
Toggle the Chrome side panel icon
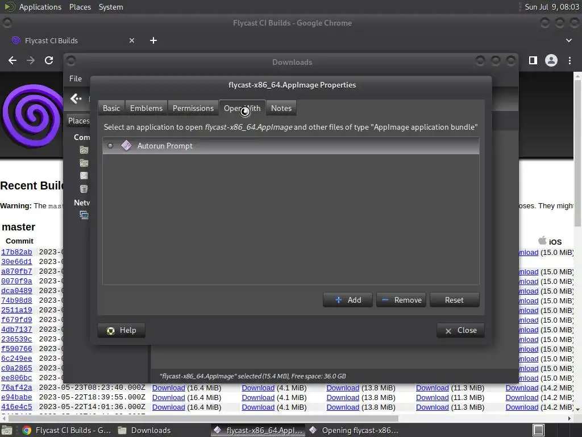tap(533, 60)
